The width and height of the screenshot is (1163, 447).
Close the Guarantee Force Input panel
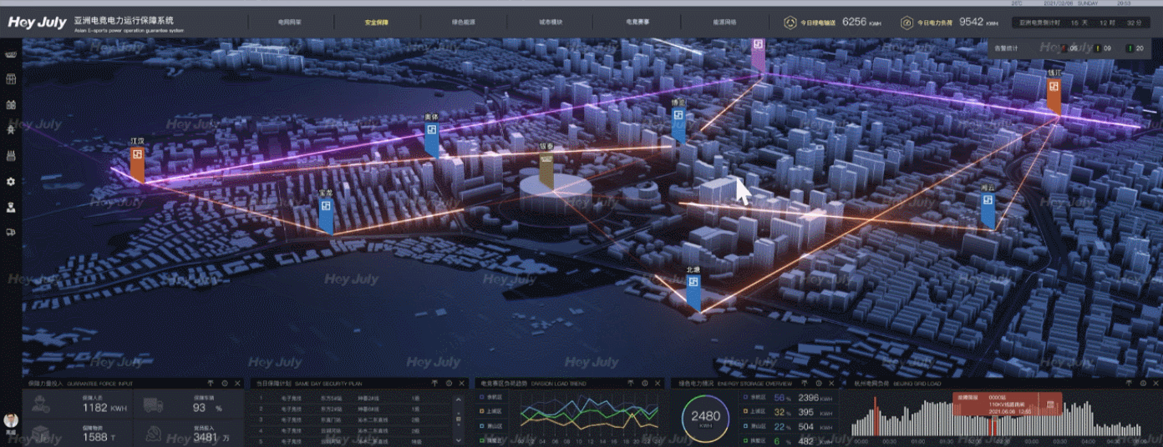point(237,383)
